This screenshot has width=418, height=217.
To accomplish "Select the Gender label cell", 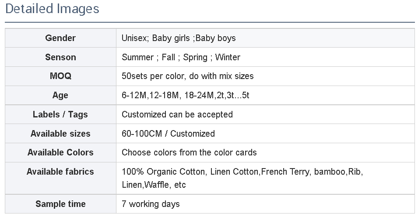I will point(60,38).
